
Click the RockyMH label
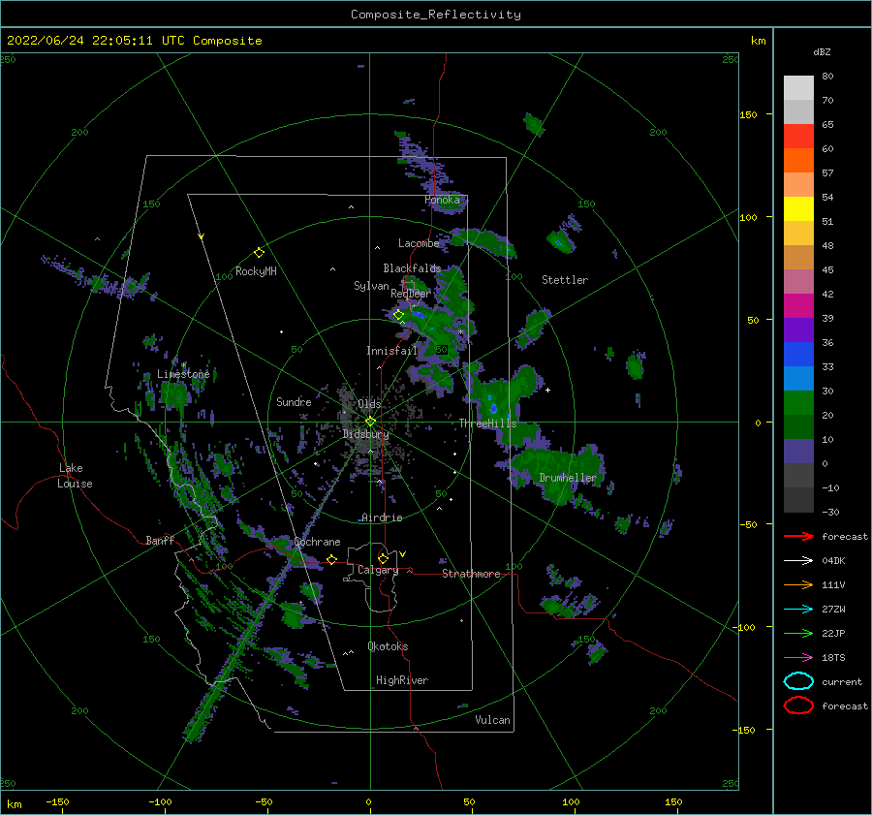pos(256,271)
